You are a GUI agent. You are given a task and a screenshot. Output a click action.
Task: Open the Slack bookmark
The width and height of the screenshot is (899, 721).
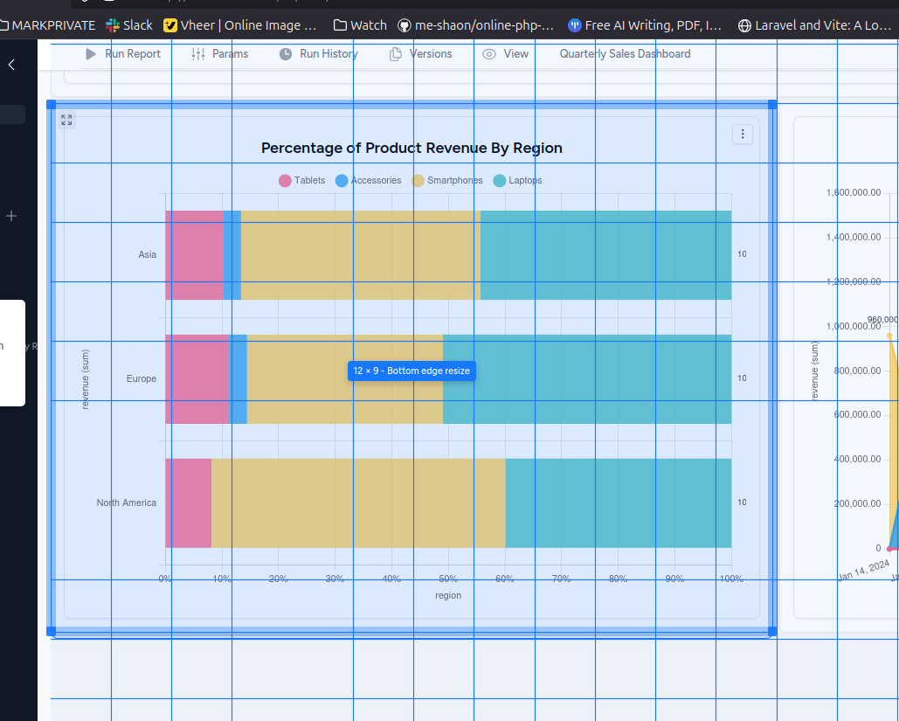click(128, 25)
